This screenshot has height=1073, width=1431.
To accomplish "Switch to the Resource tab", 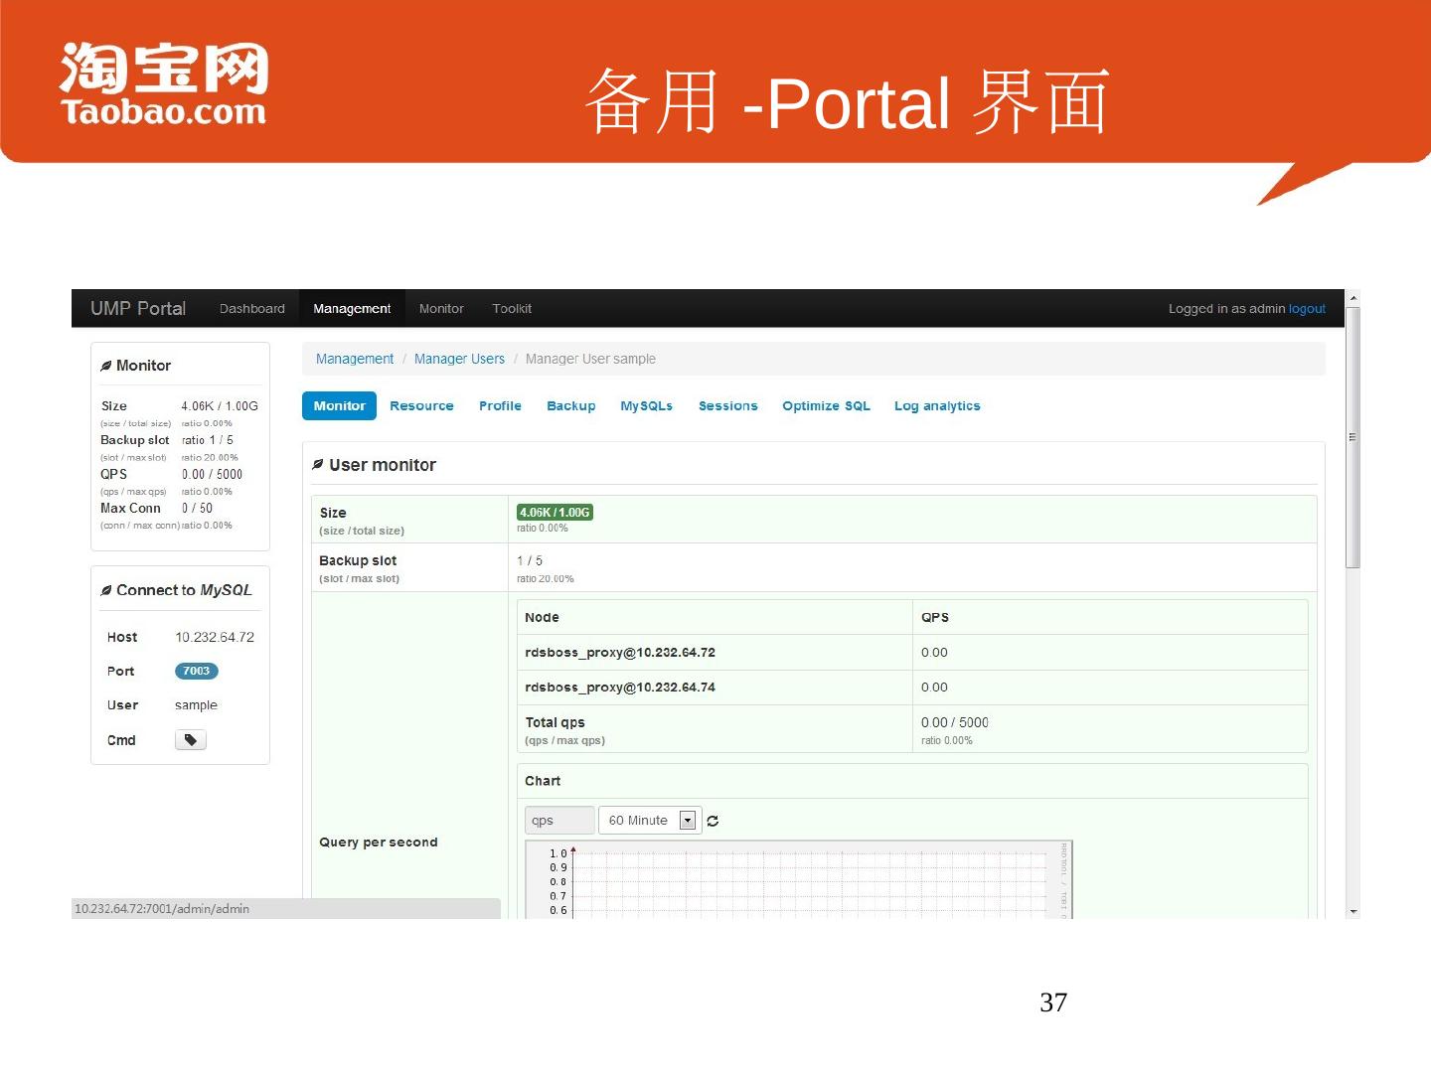I will [x=421, y=406].
